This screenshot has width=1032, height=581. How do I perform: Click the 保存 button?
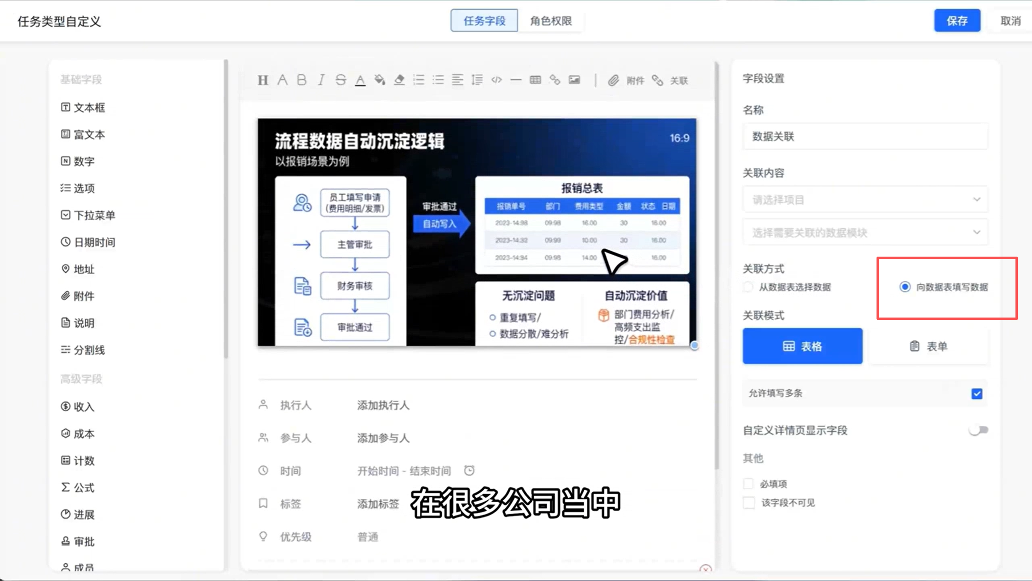[x=957, y=21]
